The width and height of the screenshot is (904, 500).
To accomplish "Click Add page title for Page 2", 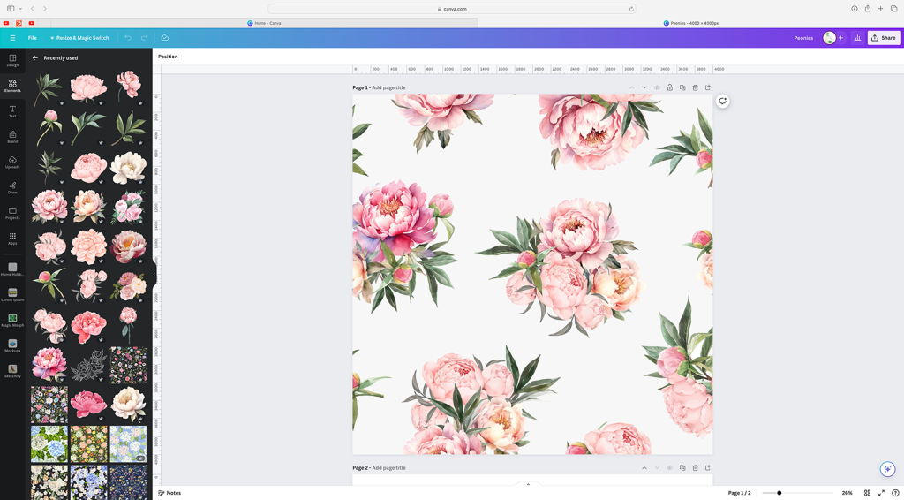I will [388, 467].
